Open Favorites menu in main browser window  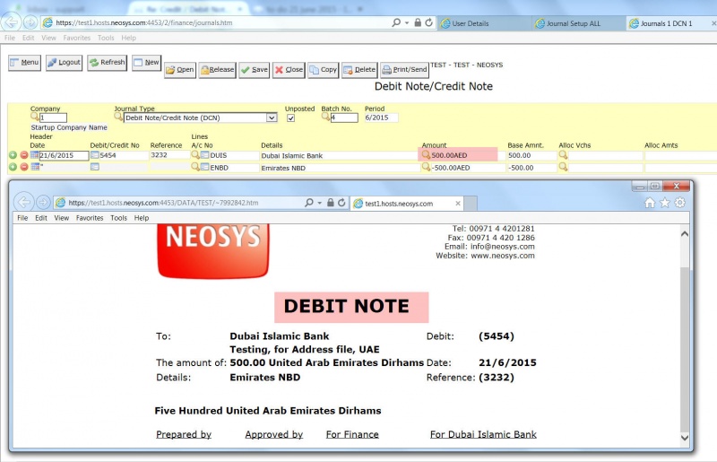[x=77, y=38]
